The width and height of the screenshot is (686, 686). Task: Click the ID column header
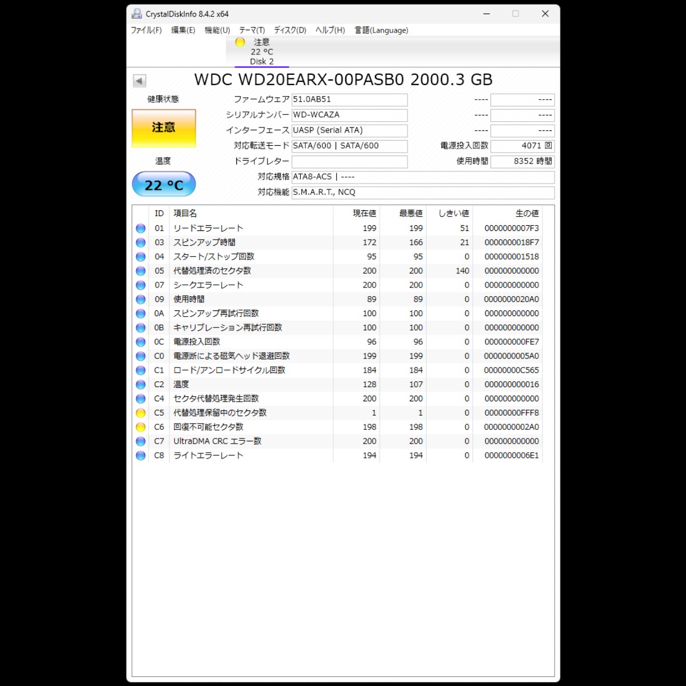(159, 213)
